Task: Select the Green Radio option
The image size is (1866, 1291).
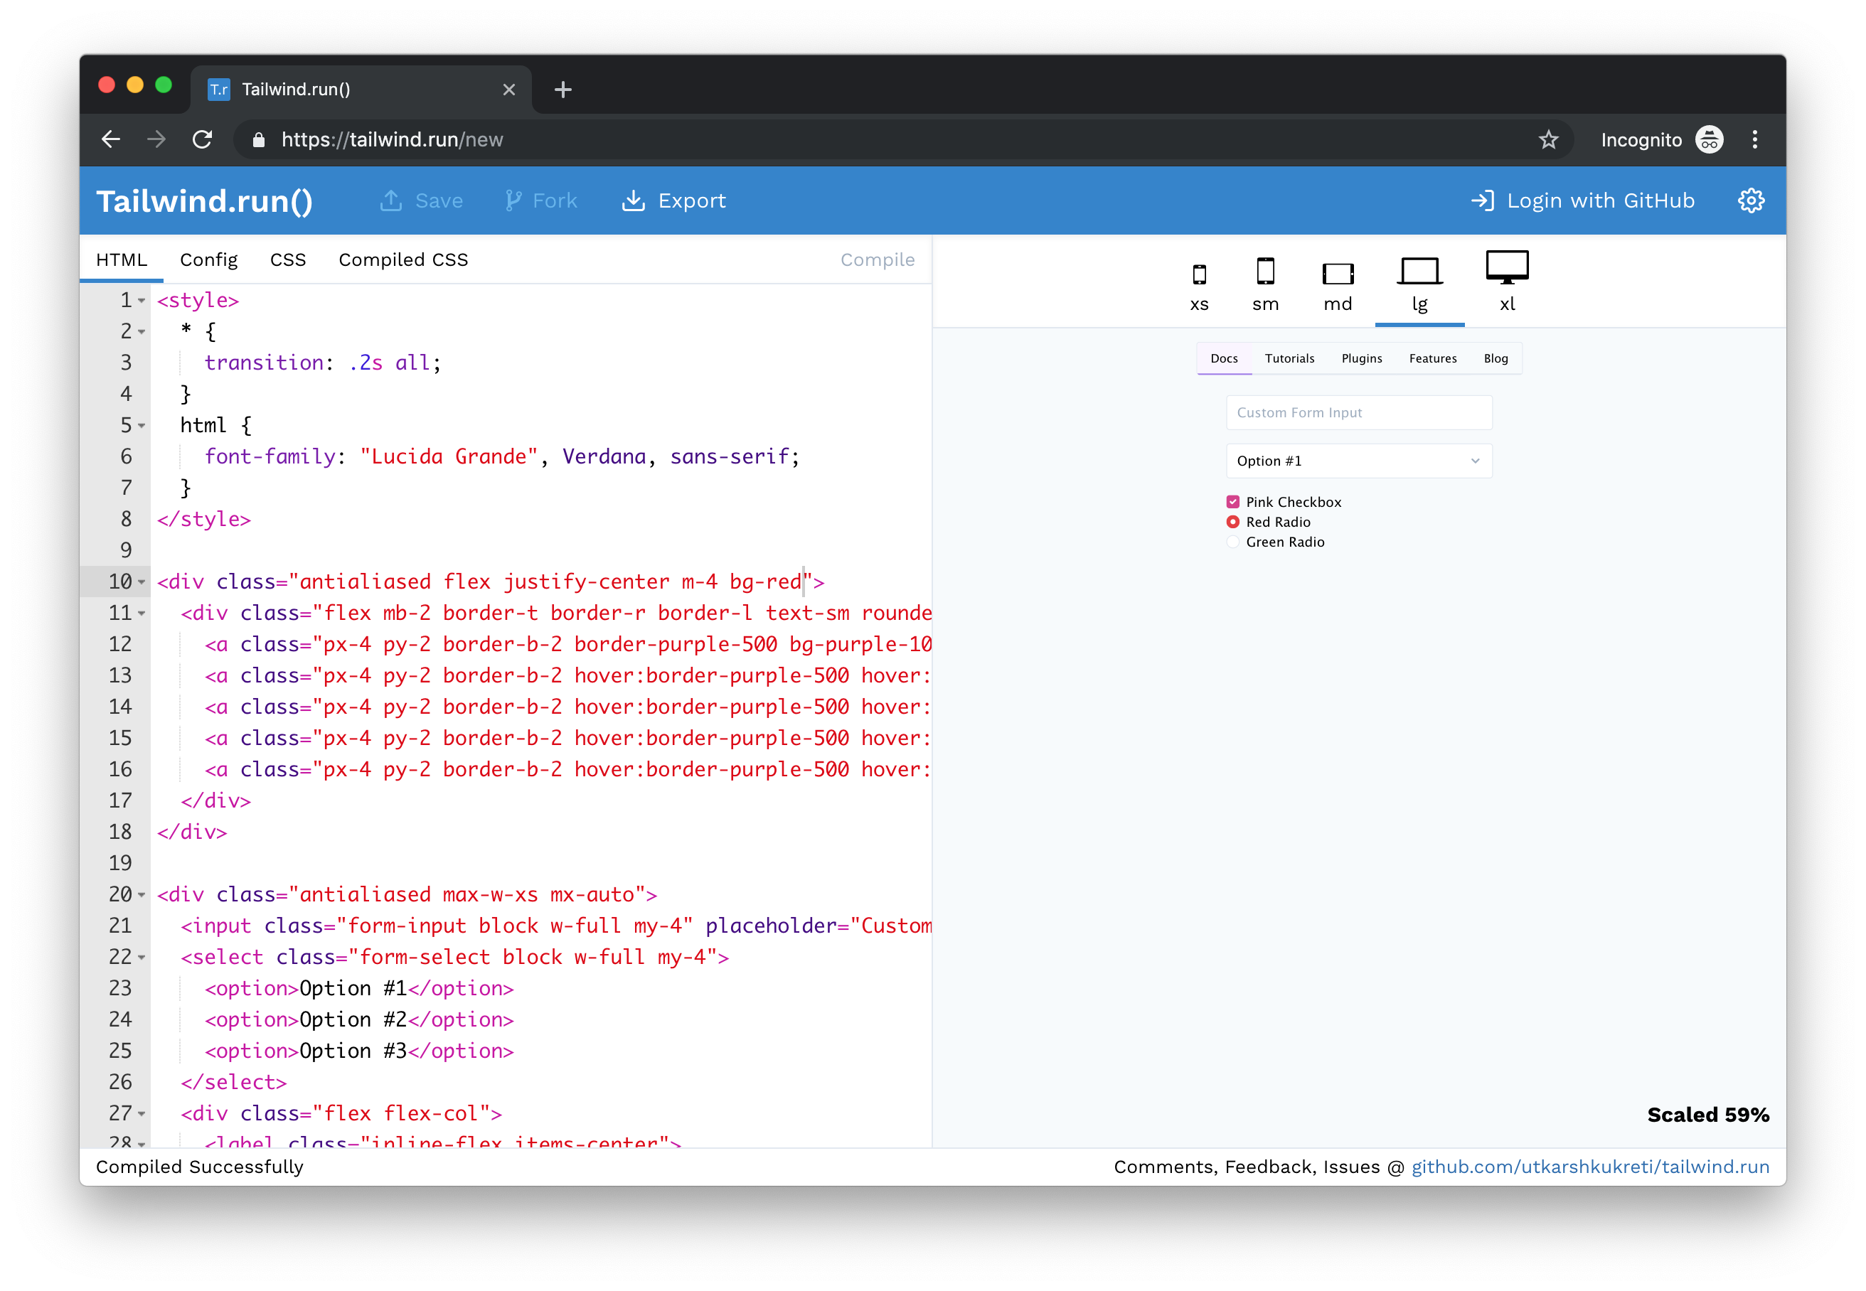Action: (x=1232, y=542)
